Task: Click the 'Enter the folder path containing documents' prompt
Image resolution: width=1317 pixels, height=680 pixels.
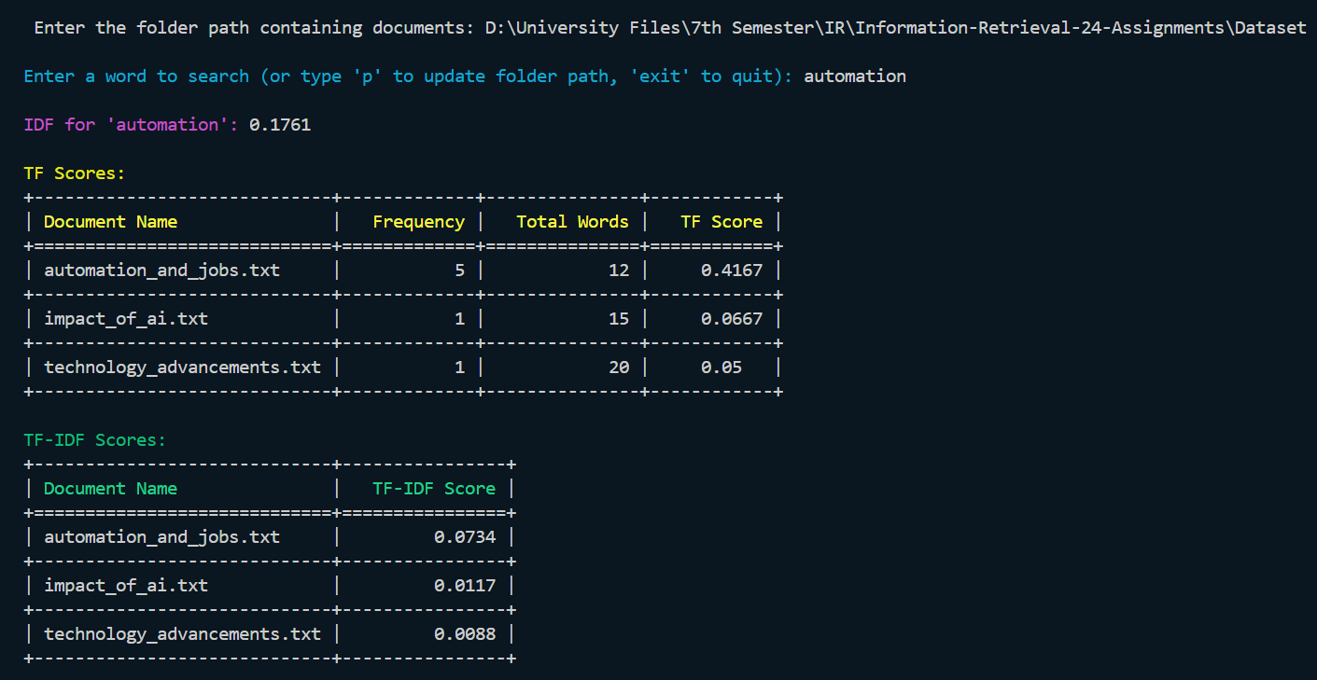Action: click(254, 28)
